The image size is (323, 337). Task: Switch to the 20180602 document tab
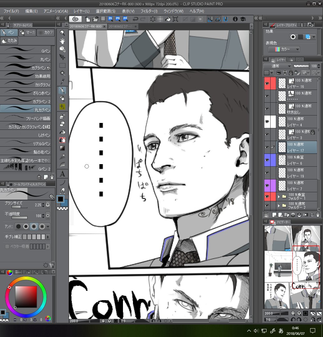coord(123,27)
